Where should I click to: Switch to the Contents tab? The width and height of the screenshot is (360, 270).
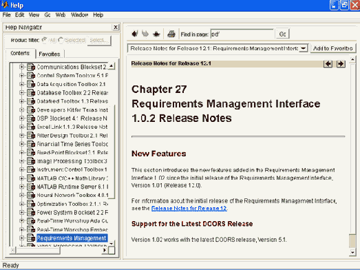pyautogui.click(x=20, y=53)
